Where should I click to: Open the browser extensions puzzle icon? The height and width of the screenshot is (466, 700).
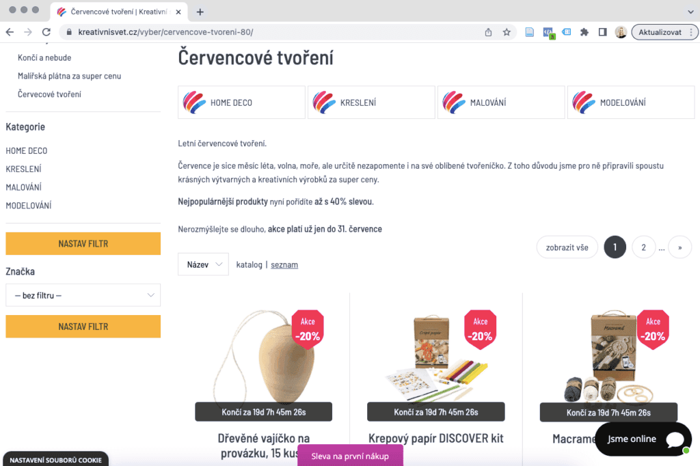584,32
